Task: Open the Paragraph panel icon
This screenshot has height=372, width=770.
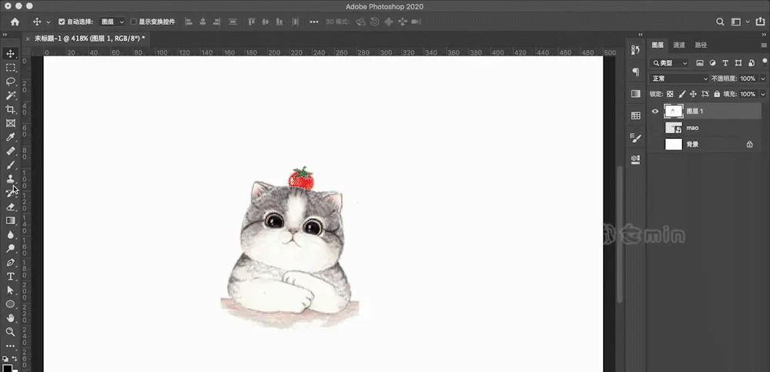Action: coord(635,72)
